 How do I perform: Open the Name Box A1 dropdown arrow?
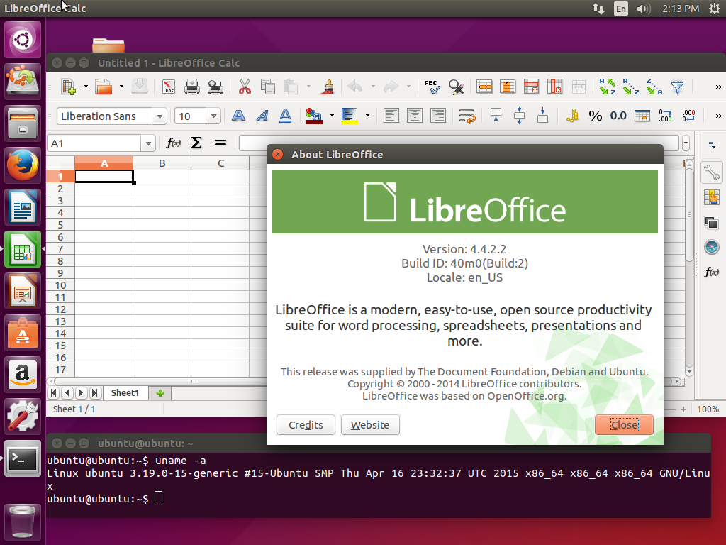point(148,143)
